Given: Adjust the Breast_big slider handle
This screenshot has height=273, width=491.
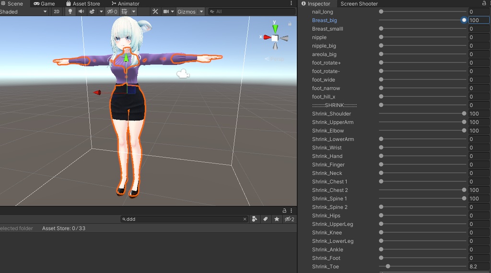Looking at the screenshot, I should (x=464, y=20).
